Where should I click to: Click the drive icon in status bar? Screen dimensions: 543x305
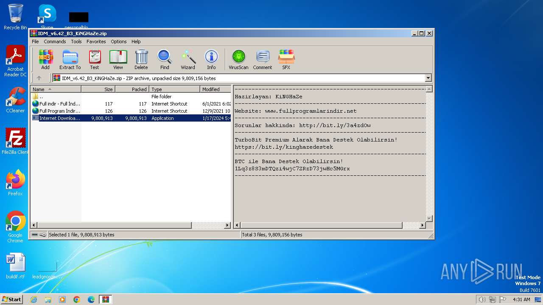(x=35, y=235)
